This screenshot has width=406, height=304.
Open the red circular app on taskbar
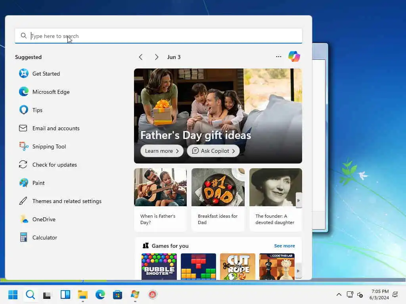pyautogui.click(x=153, y=294)
